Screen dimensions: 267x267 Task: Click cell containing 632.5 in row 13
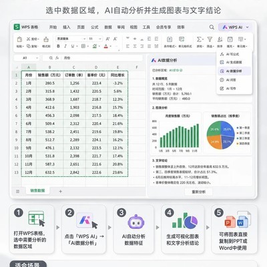point(50,172)
